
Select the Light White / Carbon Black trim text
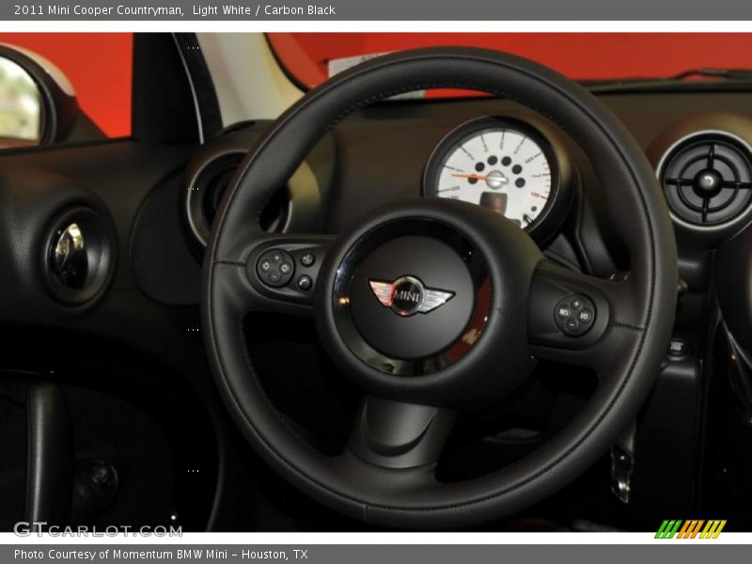pos(265,10)
